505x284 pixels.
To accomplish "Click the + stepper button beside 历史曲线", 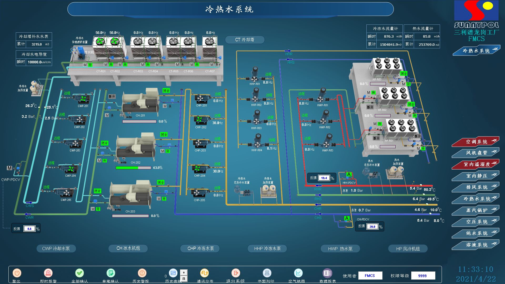I will (x=184, y=272).
